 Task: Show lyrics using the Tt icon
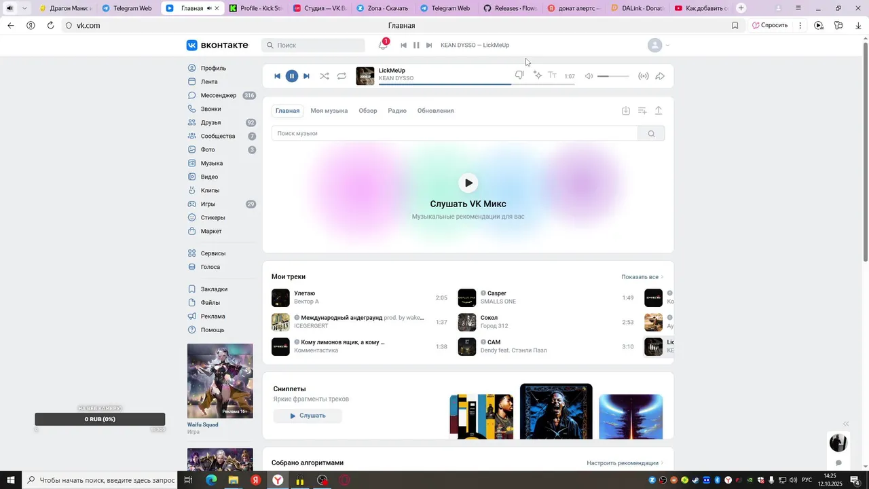pos(553,75)
